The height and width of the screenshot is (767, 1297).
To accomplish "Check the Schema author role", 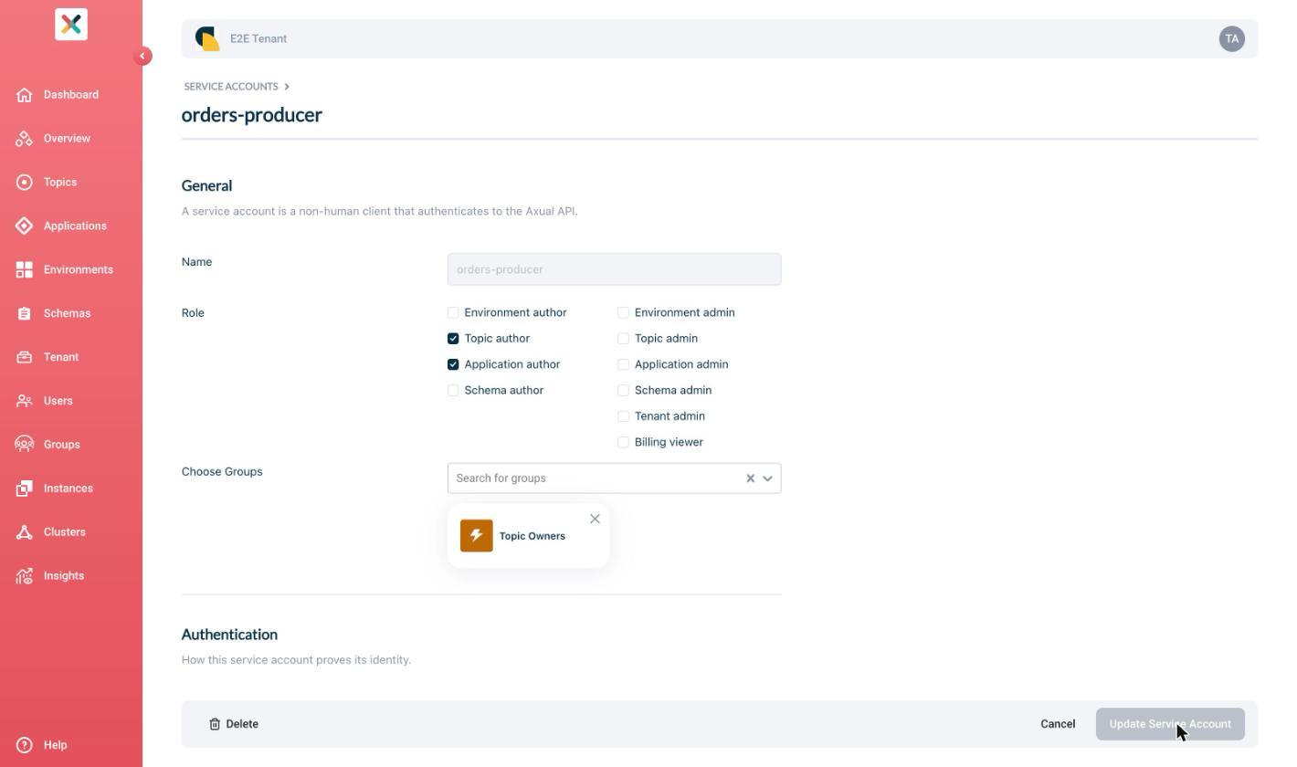I will point(453,391).
